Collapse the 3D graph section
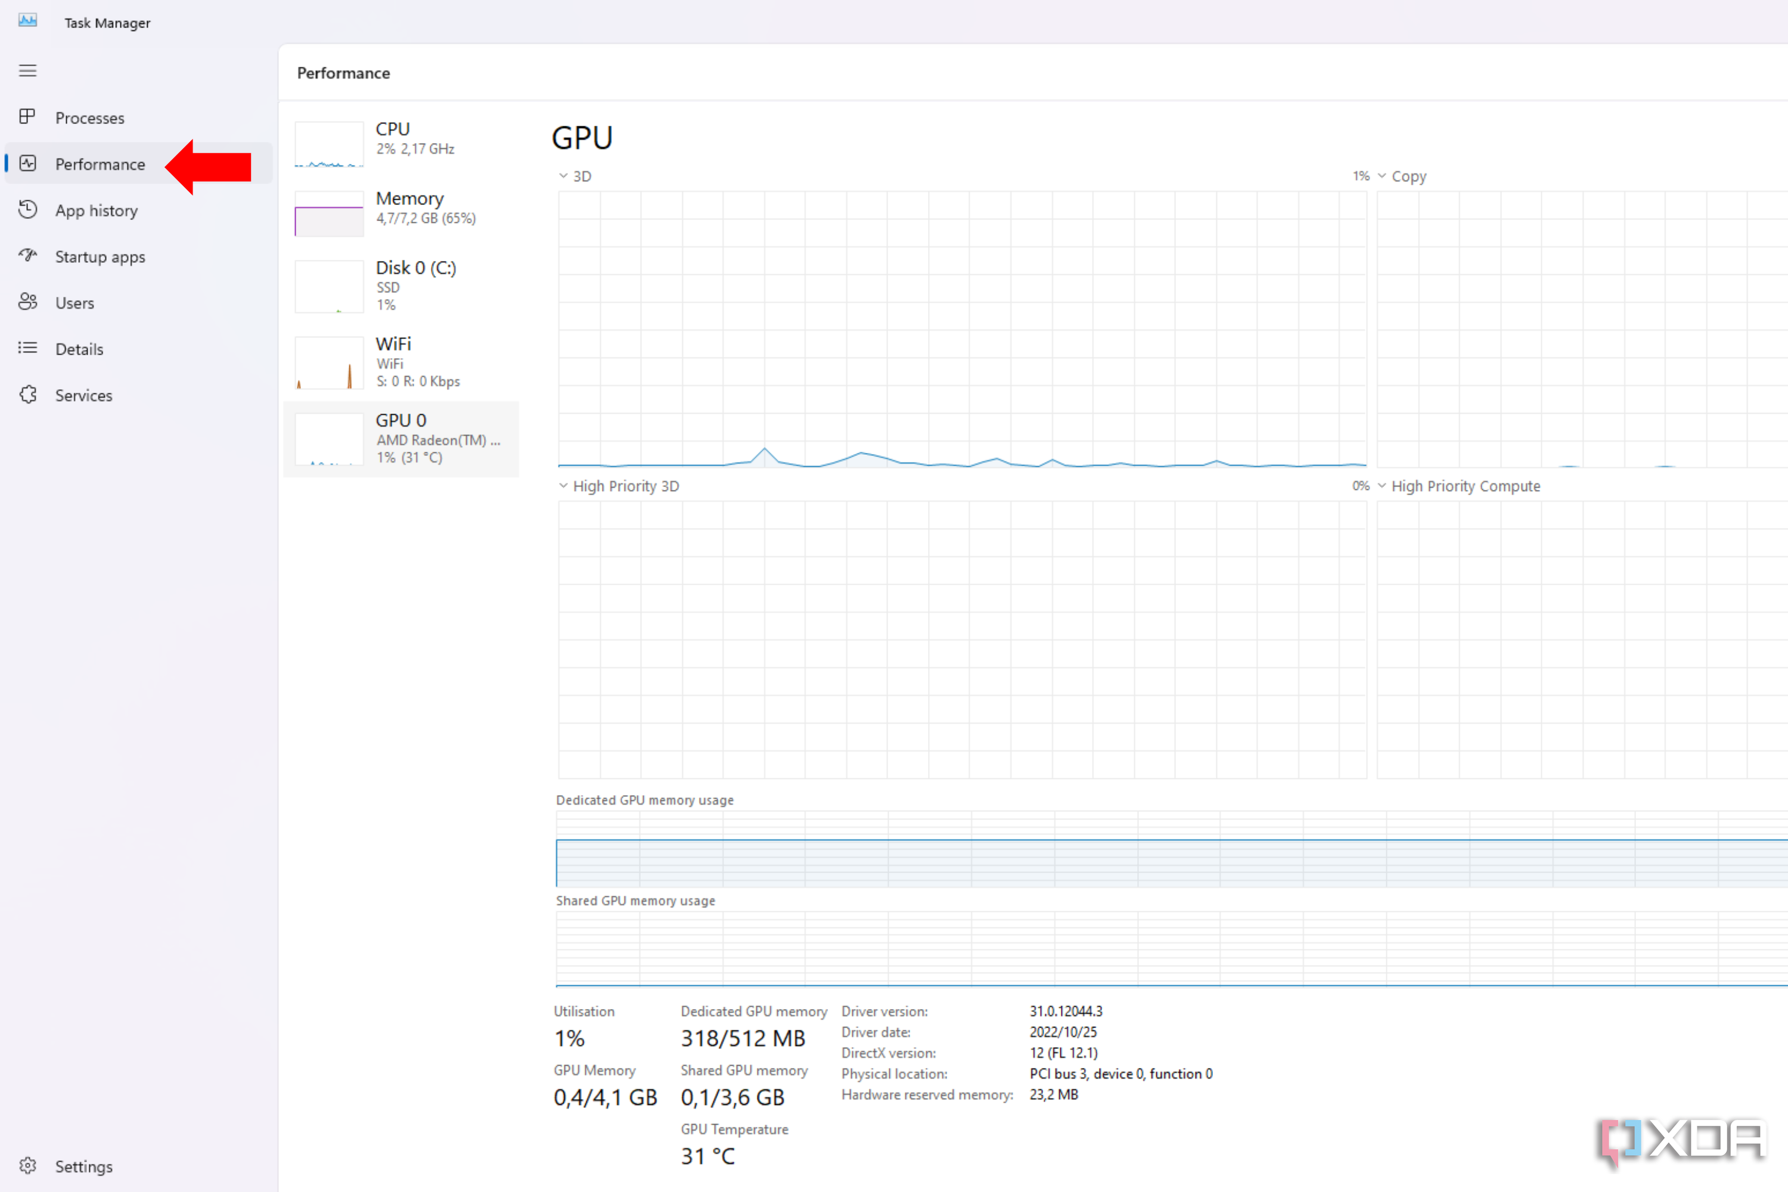 click(x=563, y=176)
